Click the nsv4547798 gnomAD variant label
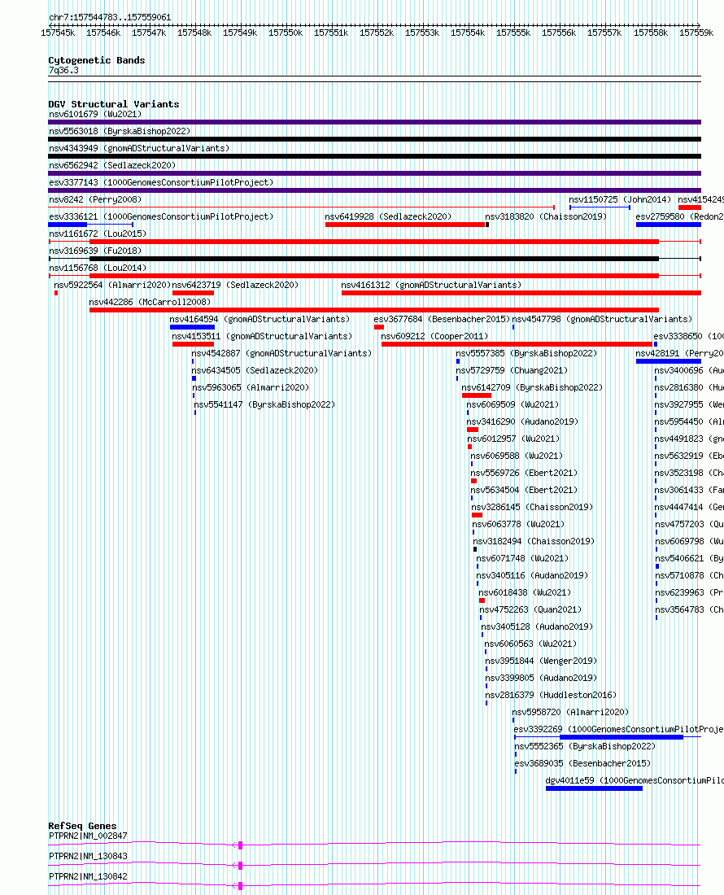This screenshot has width=724, height=895. [602, 320]
